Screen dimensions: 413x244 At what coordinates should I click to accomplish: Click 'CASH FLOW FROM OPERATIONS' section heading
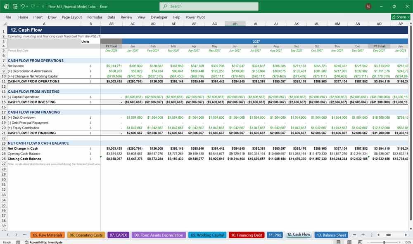[36, 61]
